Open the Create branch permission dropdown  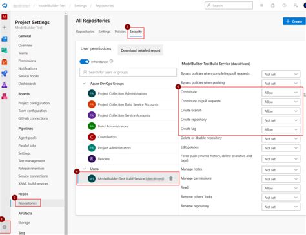coord(281,111)
